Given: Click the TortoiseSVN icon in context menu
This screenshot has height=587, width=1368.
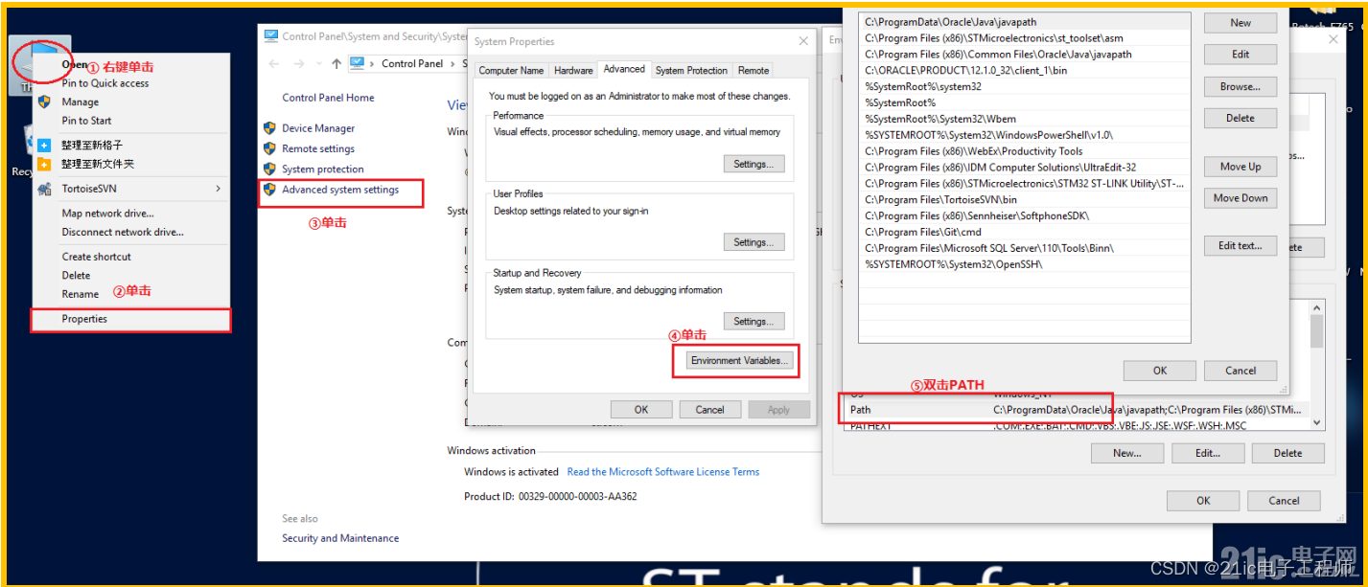Looking at the screenshot, I should point(44,189).
